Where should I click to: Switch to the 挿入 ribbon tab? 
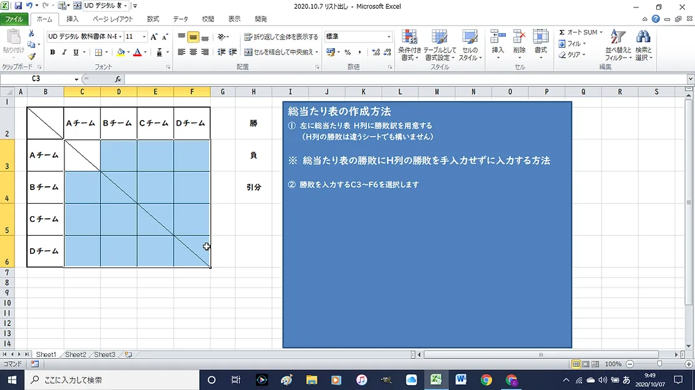pyautogui.click(x=73, y=19)
